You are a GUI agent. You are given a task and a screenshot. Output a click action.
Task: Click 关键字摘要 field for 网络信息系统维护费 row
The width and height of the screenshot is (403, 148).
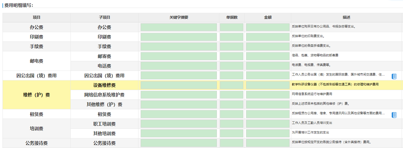179,95
